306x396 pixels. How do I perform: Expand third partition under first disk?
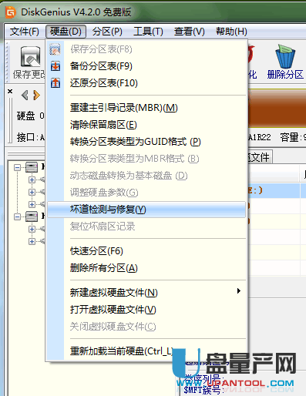click(x=32, y=204)
